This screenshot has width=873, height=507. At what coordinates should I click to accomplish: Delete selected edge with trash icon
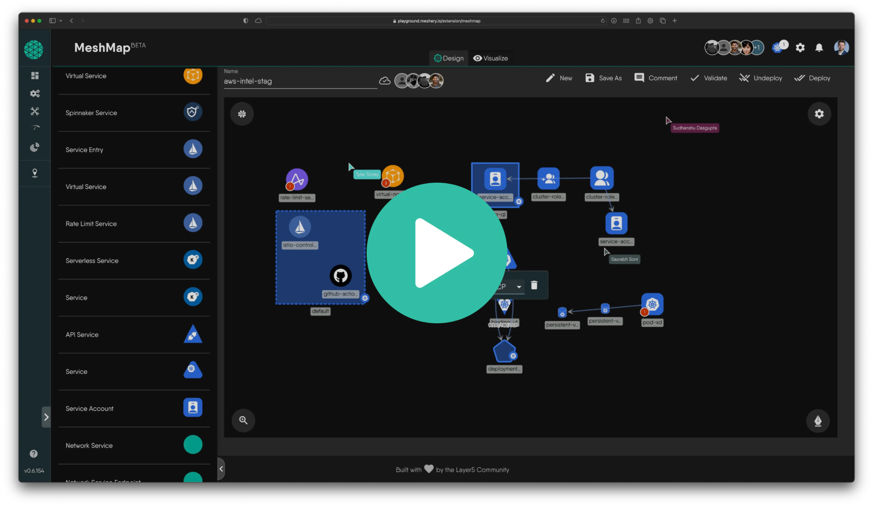pos(534,285)
